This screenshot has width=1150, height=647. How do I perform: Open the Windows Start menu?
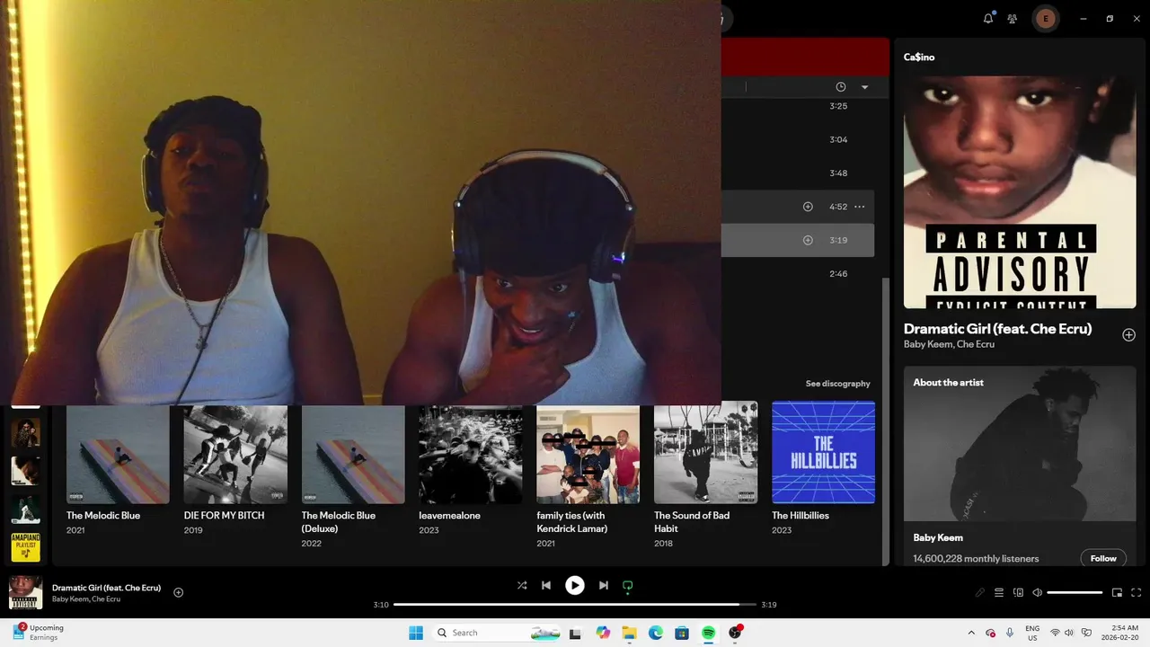tap(416, 633)
